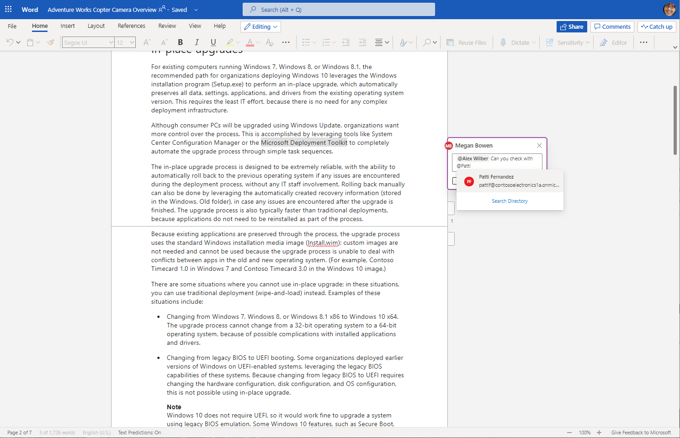Click the Decrease Indent icon

346,42
